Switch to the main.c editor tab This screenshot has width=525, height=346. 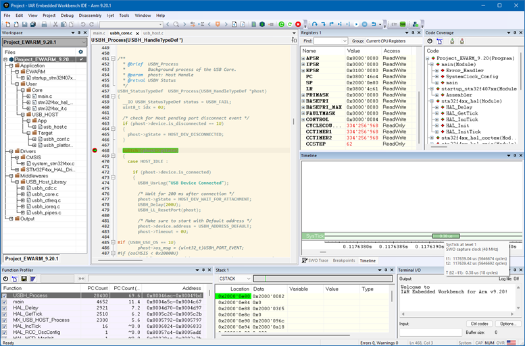(99, 33)
